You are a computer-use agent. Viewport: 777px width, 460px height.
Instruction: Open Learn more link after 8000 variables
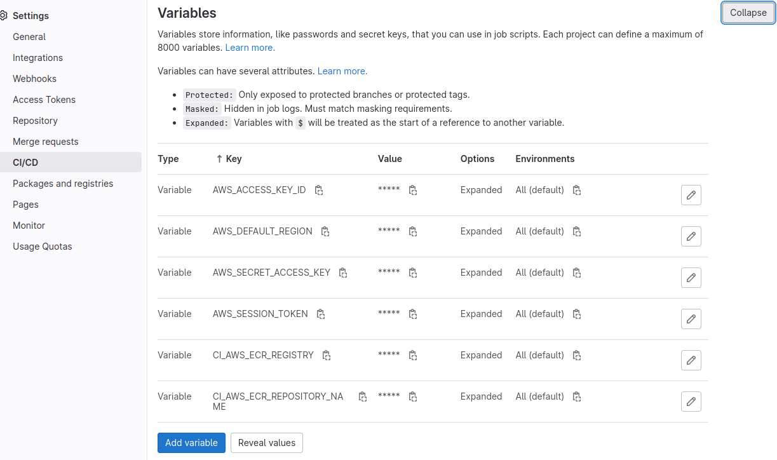(x=250, y=48)
